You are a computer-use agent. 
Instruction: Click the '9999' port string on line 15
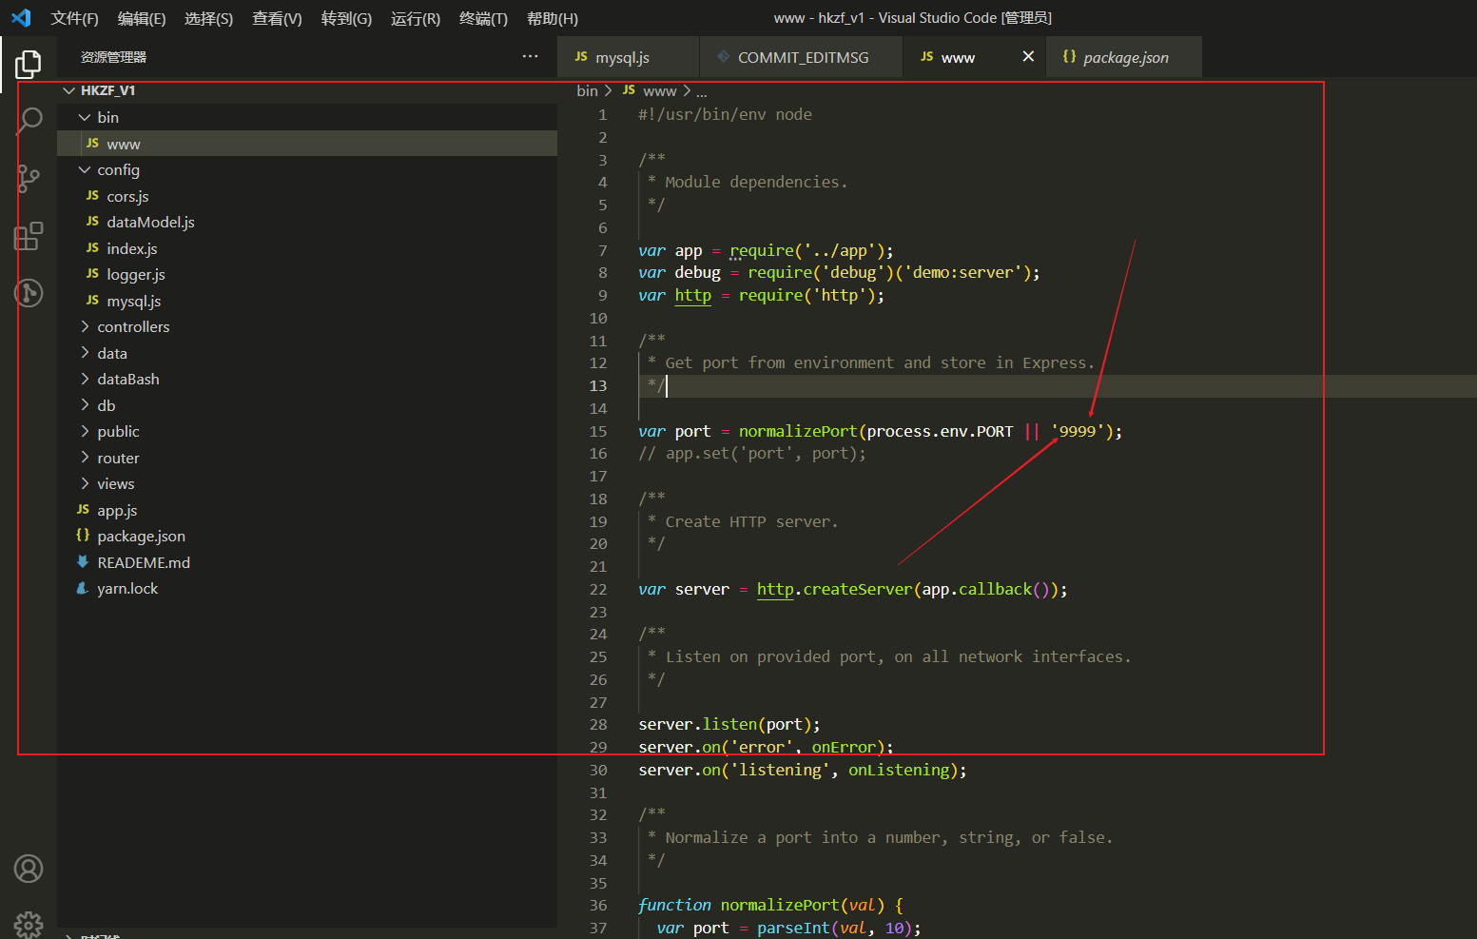[x=1078, y=431]
